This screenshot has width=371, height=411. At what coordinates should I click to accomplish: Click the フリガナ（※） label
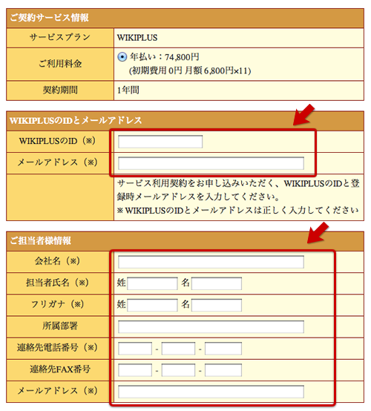(57, 304)
